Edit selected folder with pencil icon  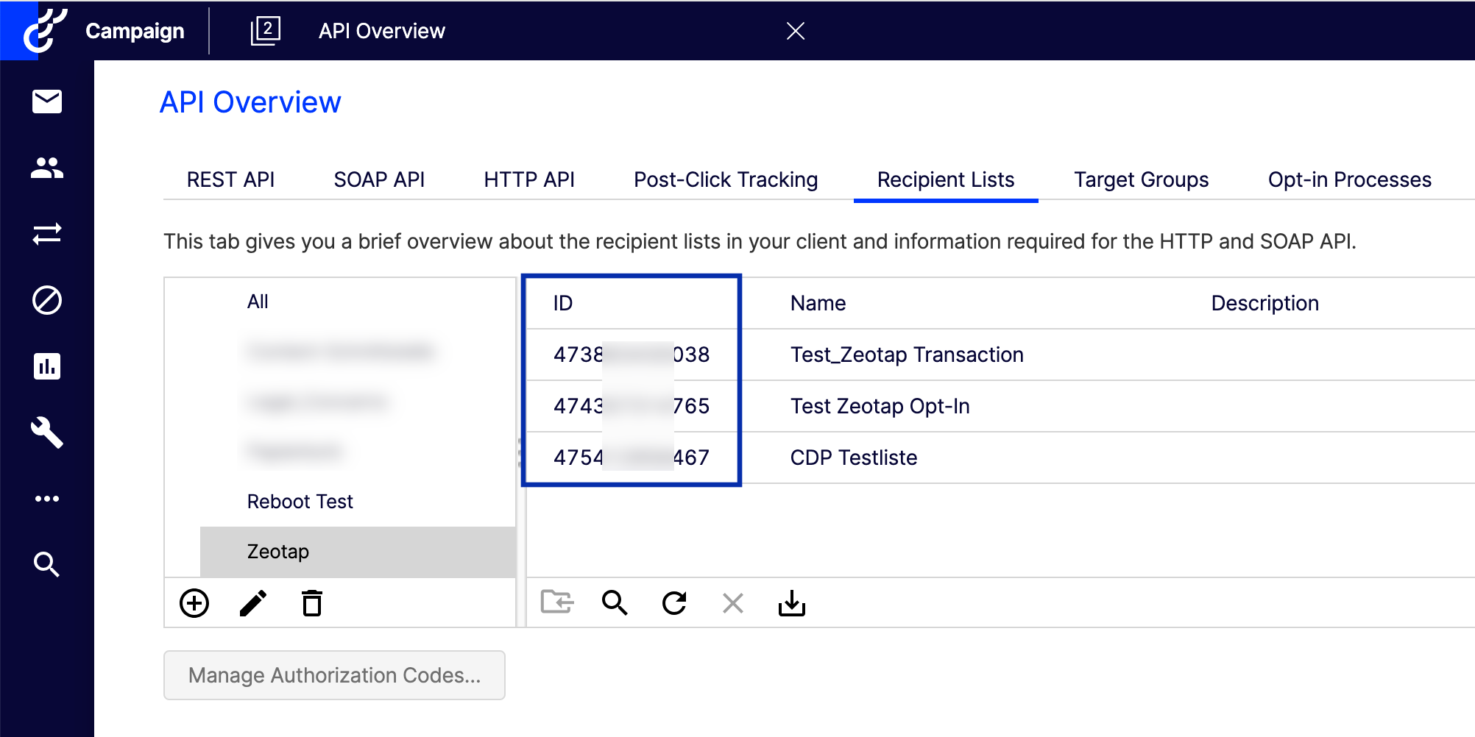253,603
